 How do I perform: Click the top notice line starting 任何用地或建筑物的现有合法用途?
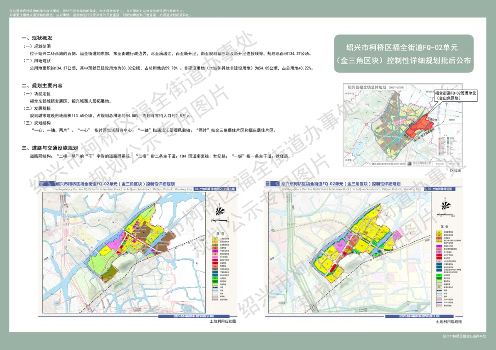(97, 11)
